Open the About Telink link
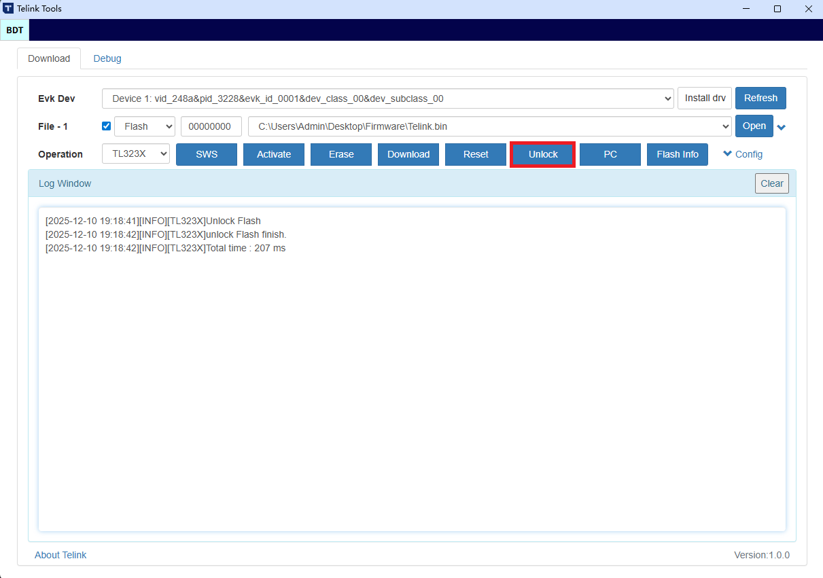This screenshot has width=823, height=578. click(60, 555)
